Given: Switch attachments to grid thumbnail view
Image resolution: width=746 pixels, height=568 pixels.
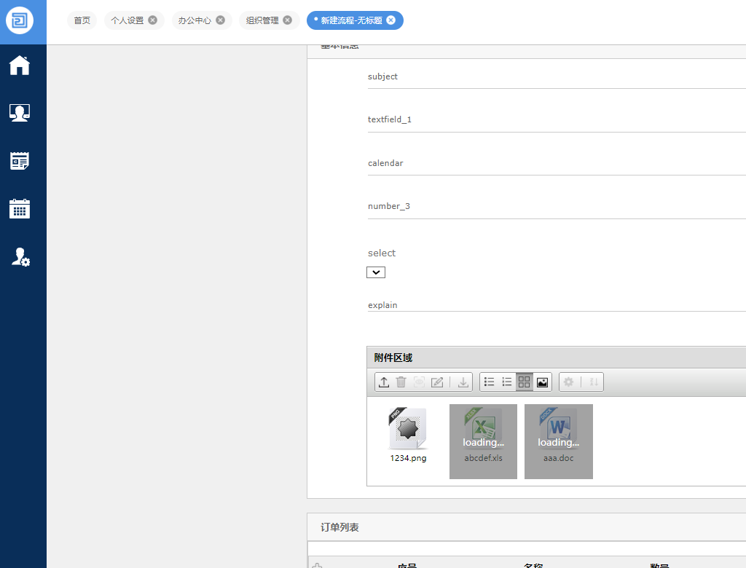Looking at the screenshot, I should 525,382.
